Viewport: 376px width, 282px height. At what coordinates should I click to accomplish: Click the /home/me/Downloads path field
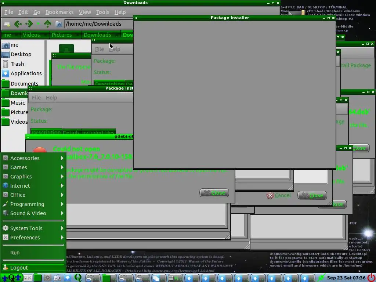click(x=99, y=24)
